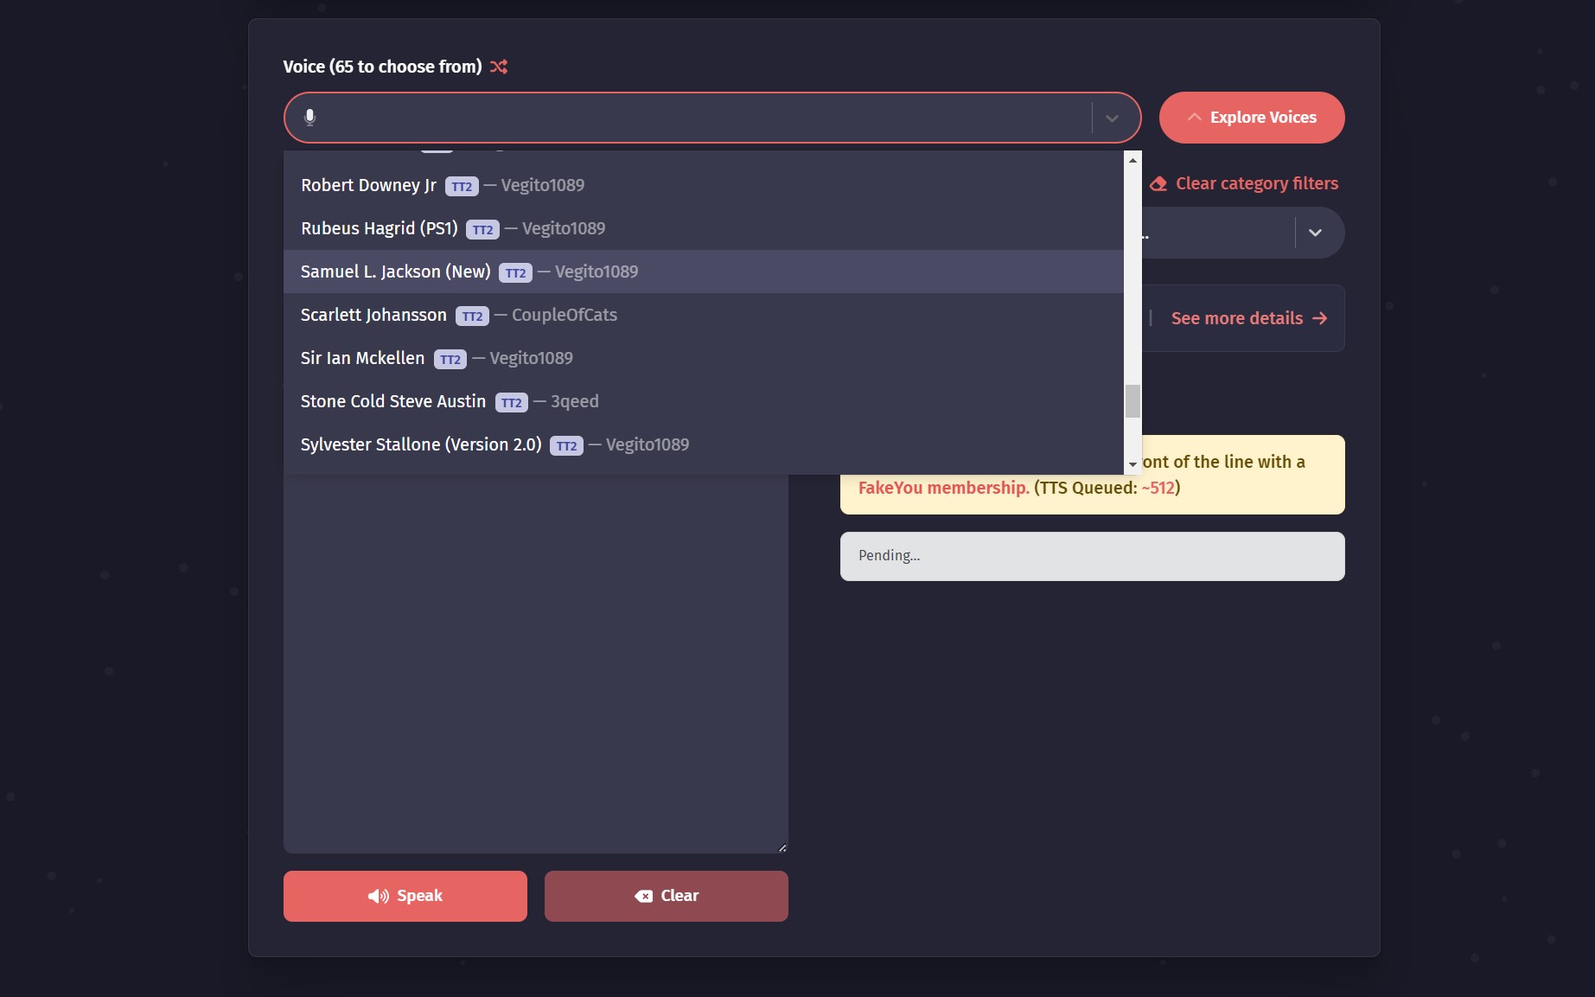Click the voice list scrollbar up arrow

coord(1132,160)
